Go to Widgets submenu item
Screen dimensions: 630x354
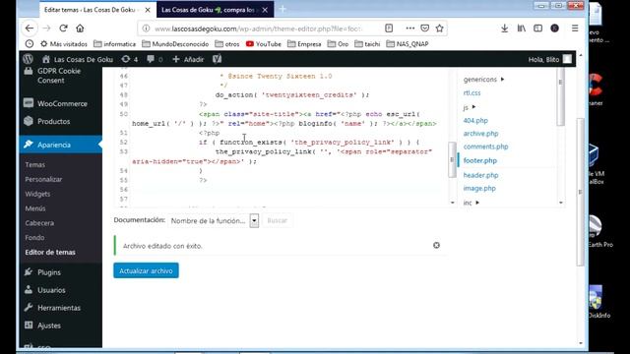pyautogui.click(x=37, y=194)
